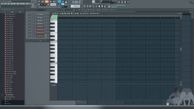
Task: Toggle mute LED for first reFX Nexus channel
Action: pyautogui.click(x=27, y=27)
